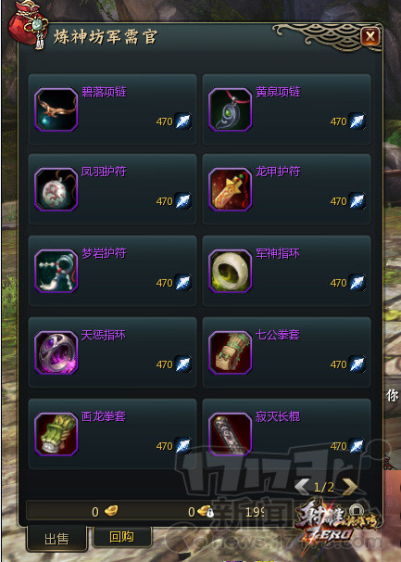Click the red pouch shop bag icon
Screen dimensions: 401x562
pos(28,24)
